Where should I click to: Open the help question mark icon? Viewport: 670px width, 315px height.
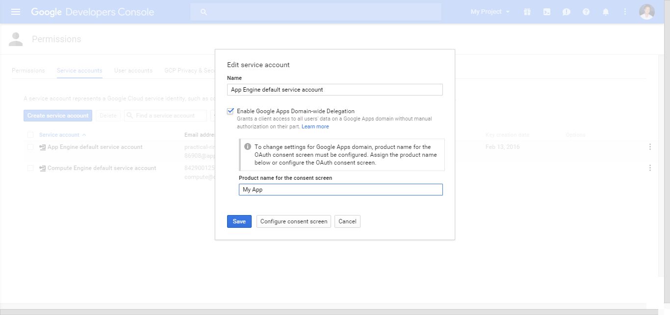click(586, 12)
